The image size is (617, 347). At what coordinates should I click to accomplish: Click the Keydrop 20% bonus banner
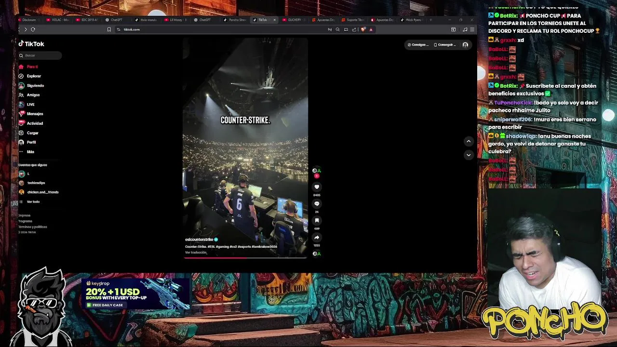136,294
